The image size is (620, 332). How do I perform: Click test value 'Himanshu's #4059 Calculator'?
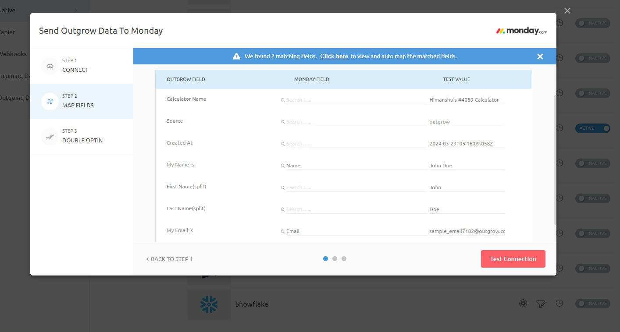[467, 100]
